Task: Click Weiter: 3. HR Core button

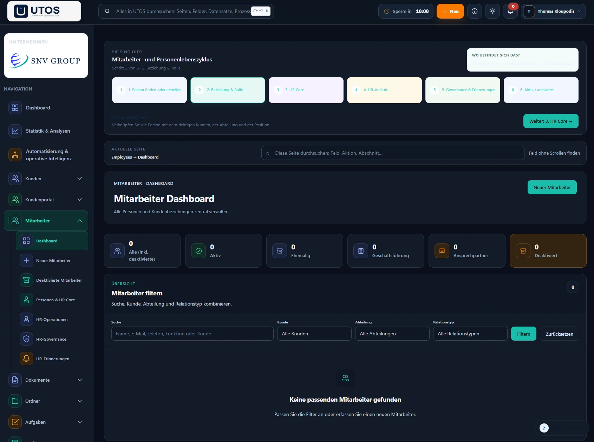Action: [x=551, y=121]
